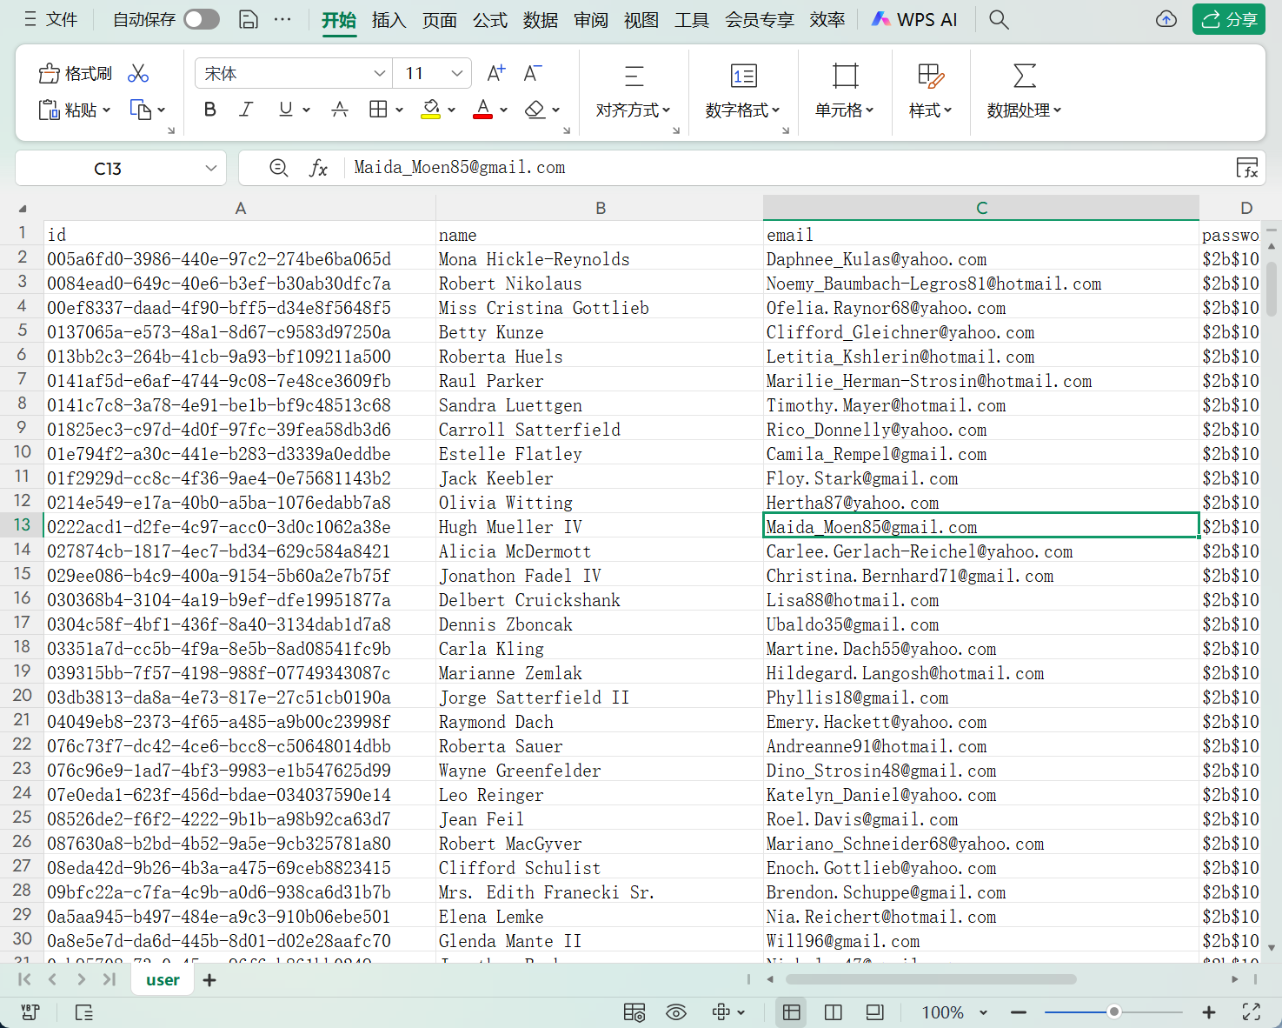This screenshot has width=1282, height=1028.
Task: Open WPS AI assistant
Action: click(914, 20)
